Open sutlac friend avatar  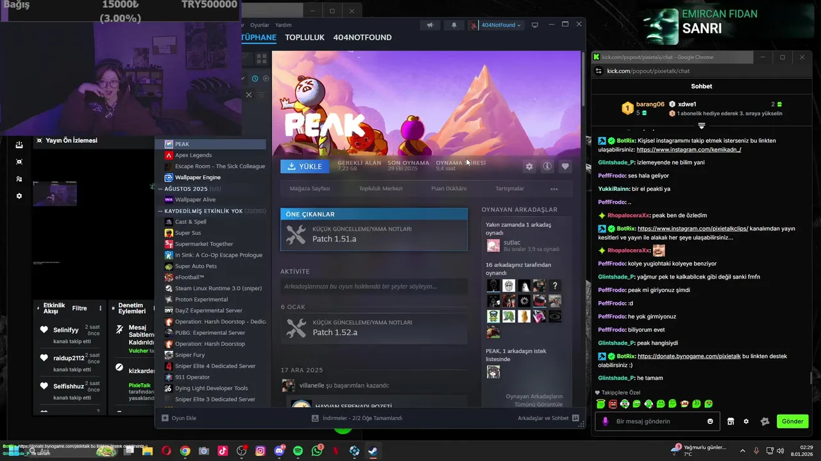click(493, 245)
